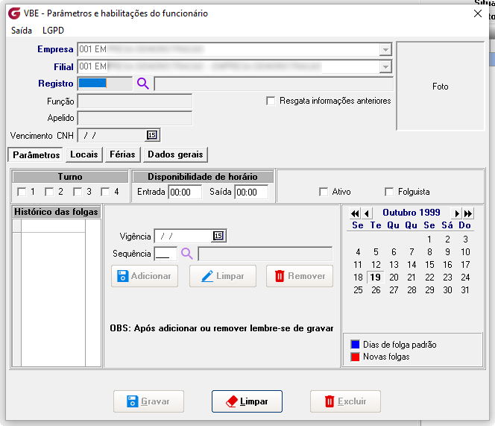Image resolution: width=495 pixels, height=426 pixels.
Task: Switch to the Locais tab
Action: 84,154
